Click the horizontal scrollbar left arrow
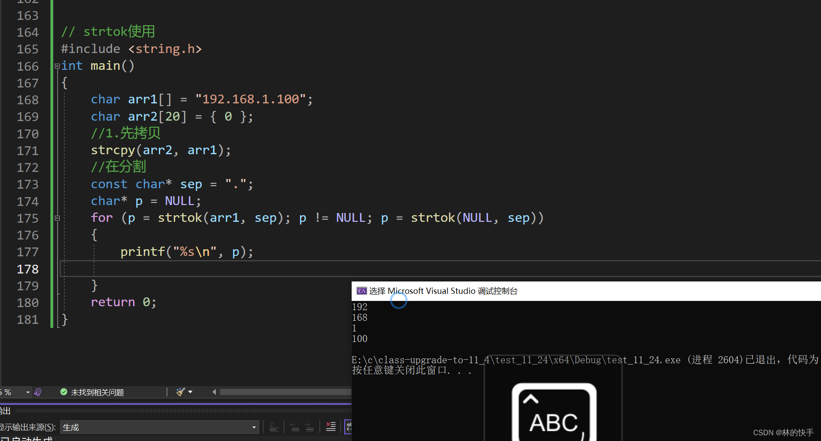This screenshot has height=441, width=821. 214,392
